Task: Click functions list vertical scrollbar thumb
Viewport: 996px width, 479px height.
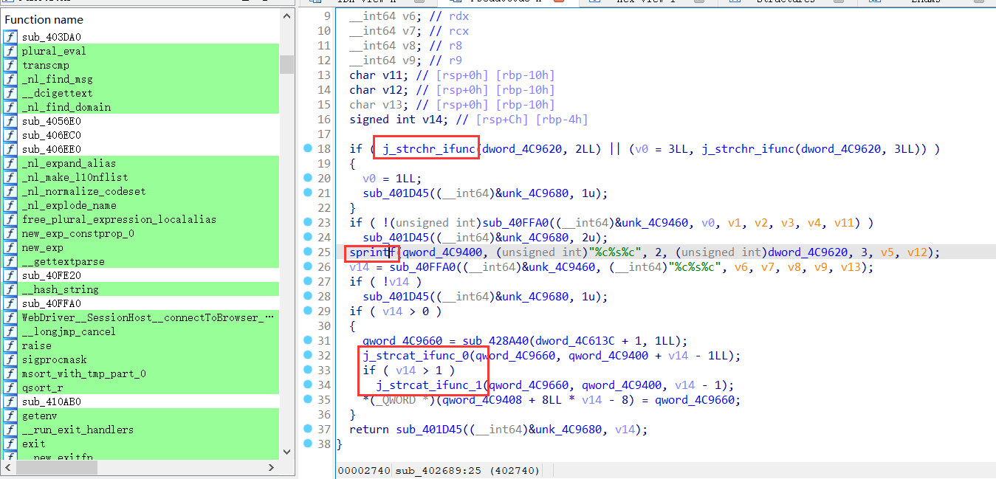Action: pos(286,64)
